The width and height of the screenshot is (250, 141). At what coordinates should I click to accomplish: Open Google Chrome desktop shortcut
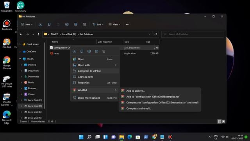coord(7,63)
